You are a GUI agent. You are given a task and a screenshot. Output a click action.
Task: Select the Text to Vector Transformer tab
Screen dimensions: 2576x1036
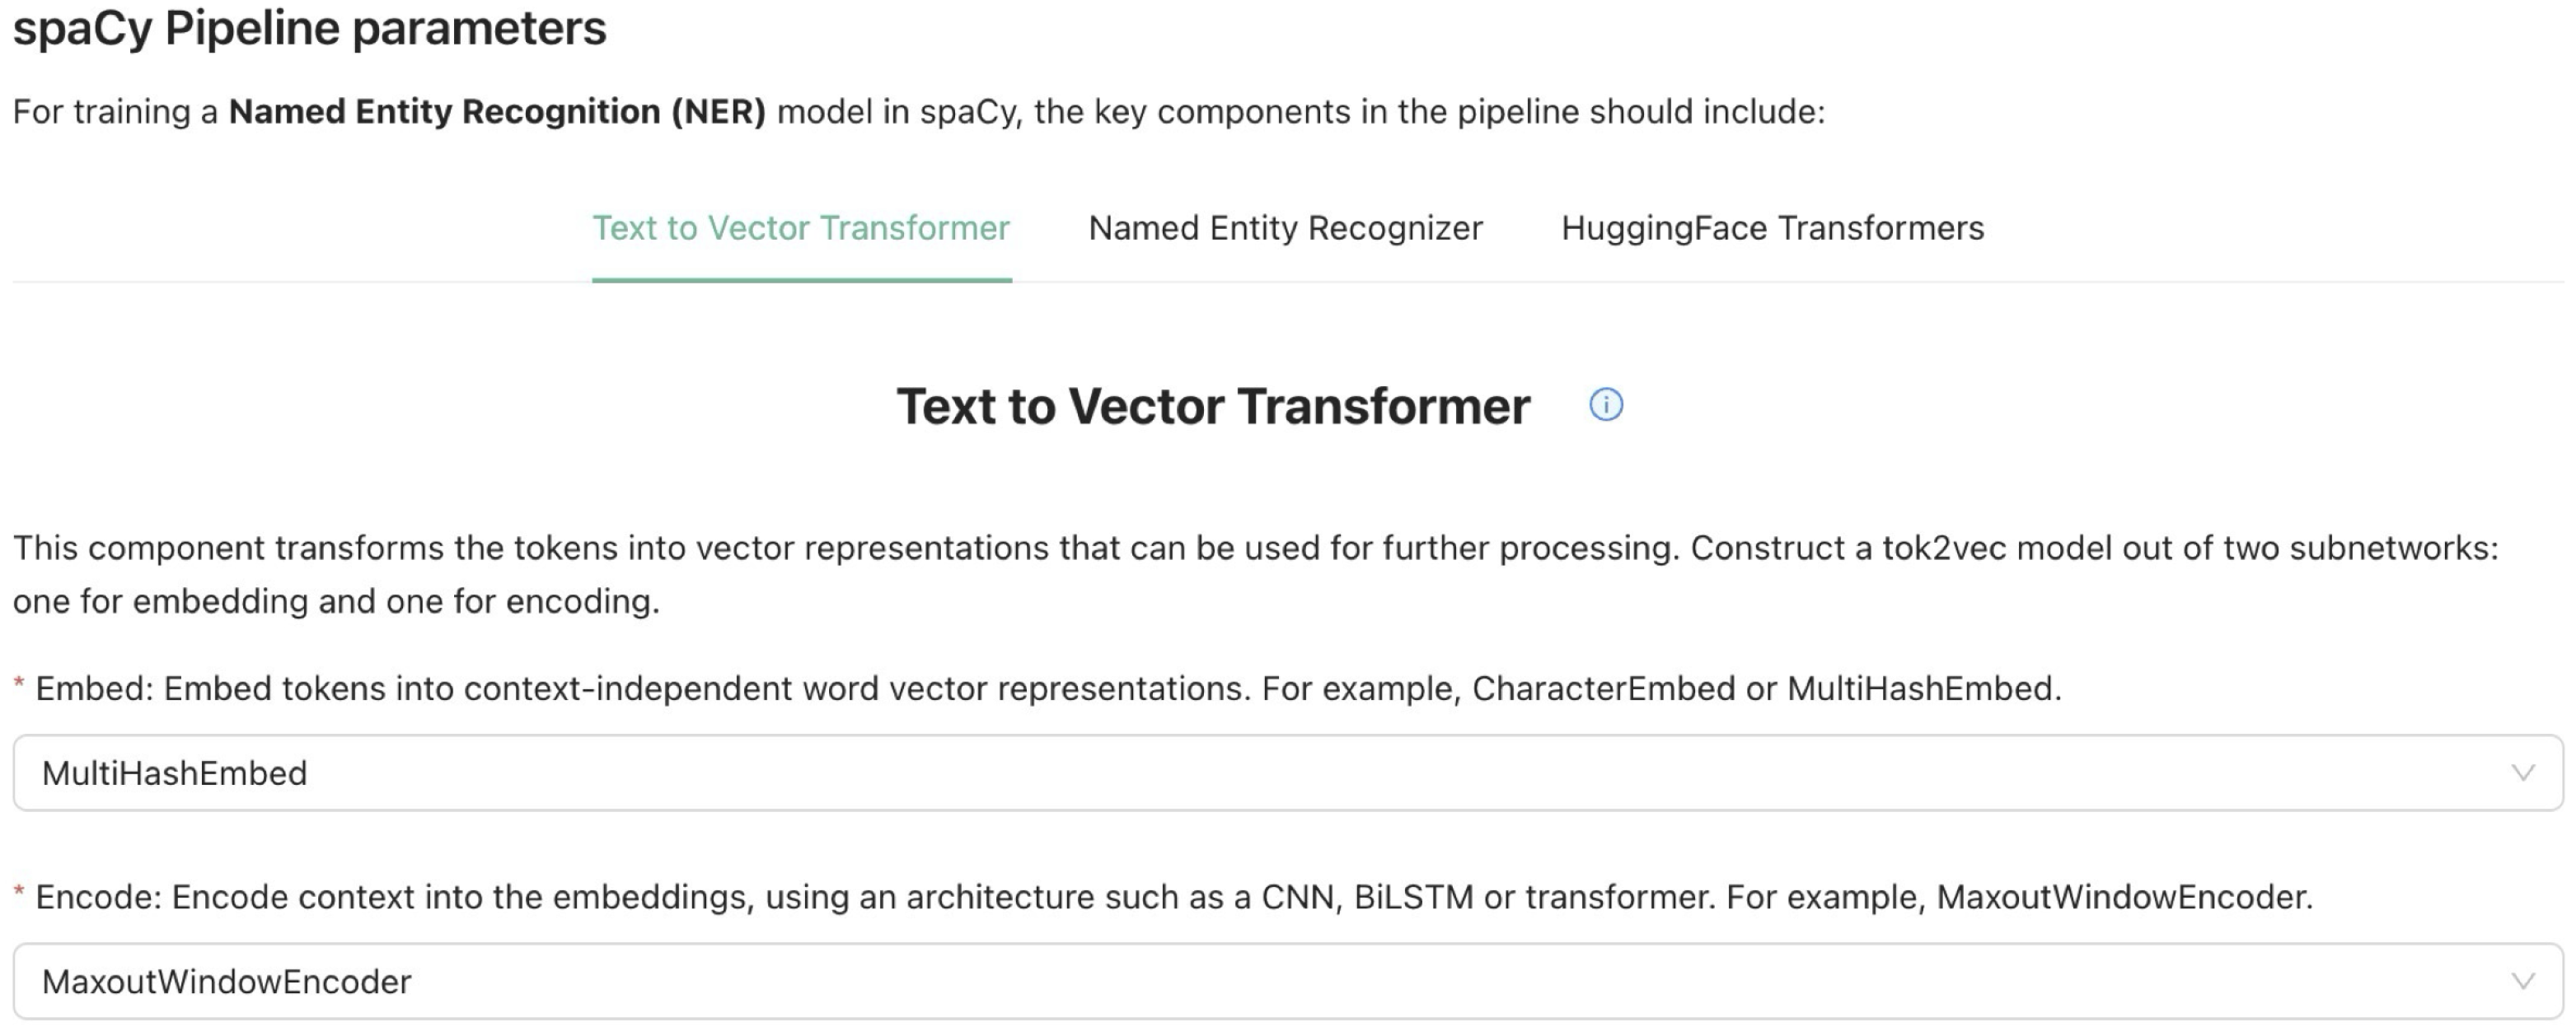pos(801,228)
